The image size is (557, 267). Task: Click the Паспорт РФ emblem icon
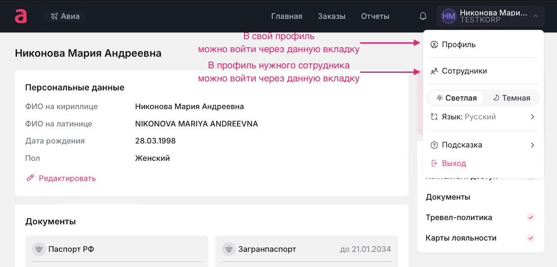(38, 249)
